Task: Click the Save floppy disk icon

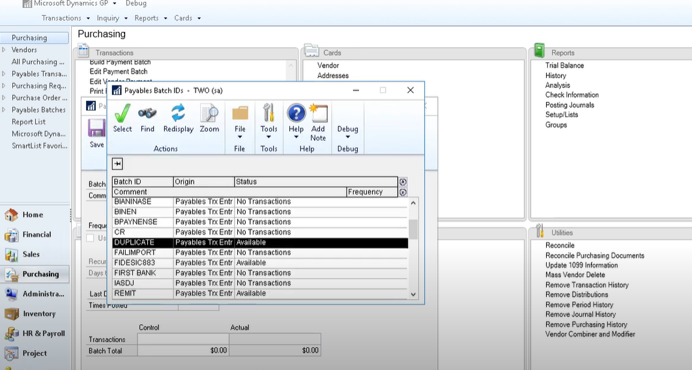Action: click(97, 128)
